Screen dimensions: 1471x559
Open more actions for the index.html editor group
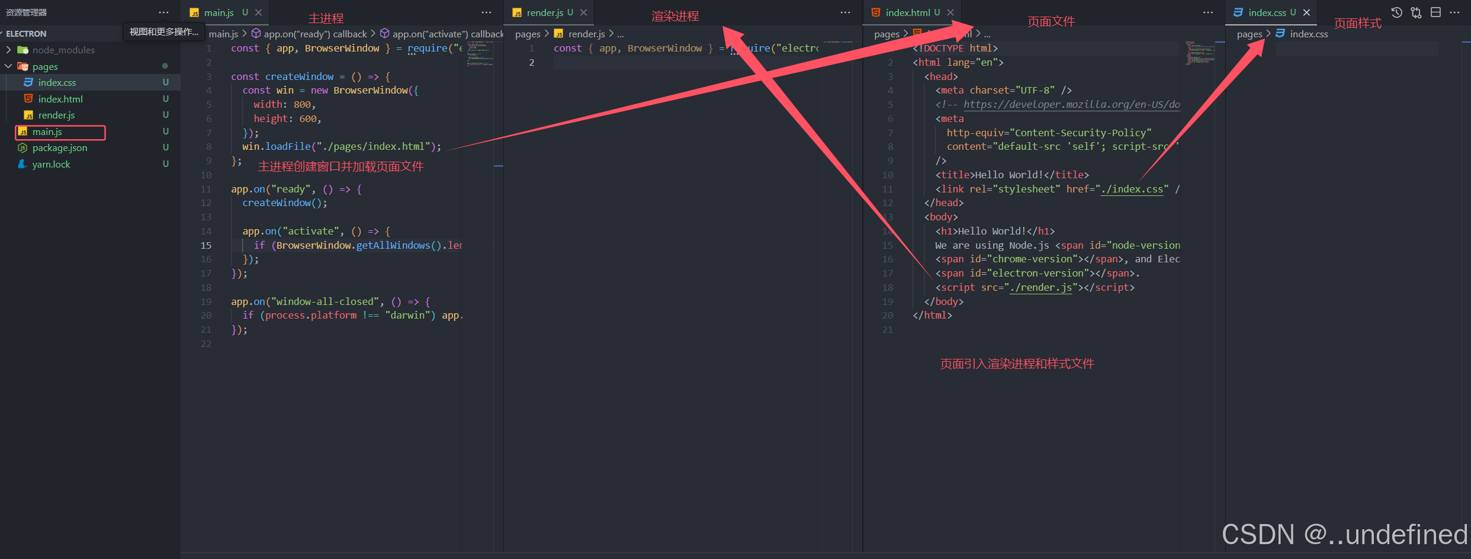pos(1208,12)
